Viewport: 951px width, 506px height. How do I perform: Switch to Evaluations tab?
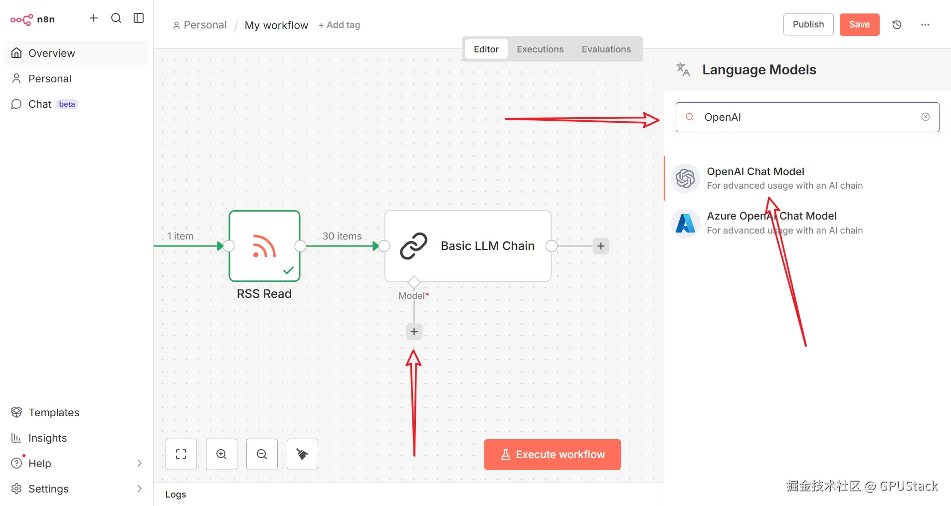(606, 49)
